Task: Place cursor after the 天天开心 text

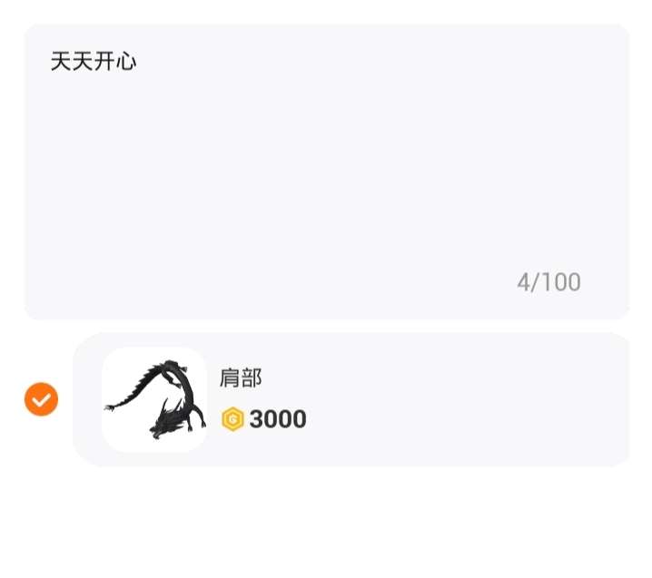Action: (137, 62)
